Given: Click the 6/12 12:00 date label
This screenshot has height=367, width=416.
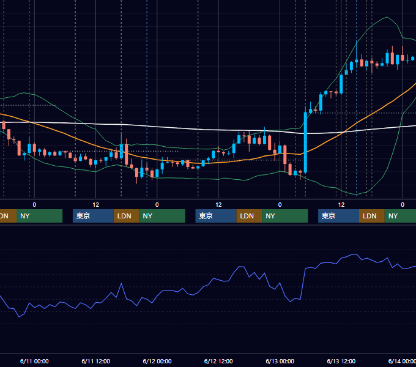Looking at the screenshot, I should (x=218, y=361).
